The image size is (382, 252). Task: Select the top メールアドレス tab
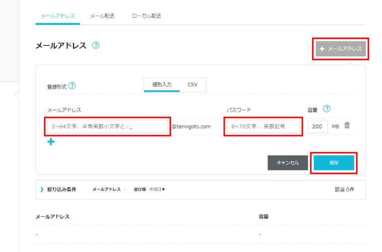(x=57, y=16)
